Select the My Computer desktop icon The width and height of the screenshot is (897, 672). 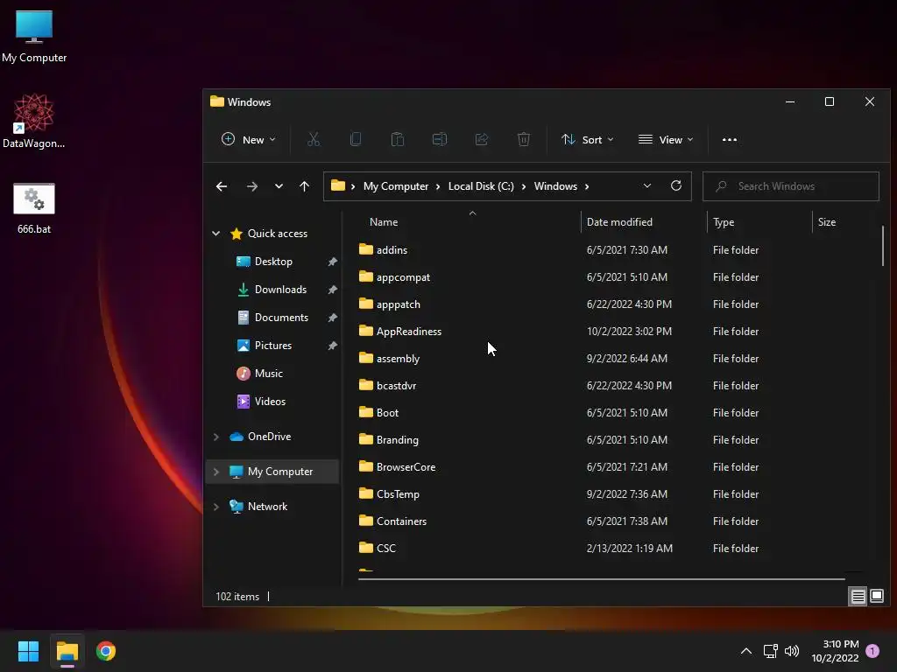click(34, 37)
